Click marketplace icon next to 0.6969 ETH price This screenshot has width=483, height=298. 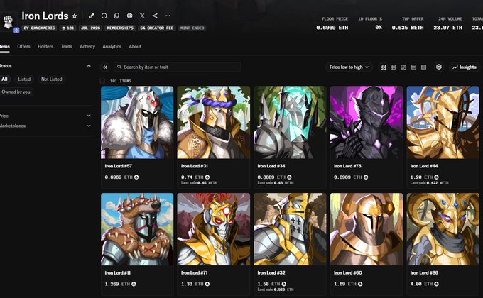click(136, 177)
